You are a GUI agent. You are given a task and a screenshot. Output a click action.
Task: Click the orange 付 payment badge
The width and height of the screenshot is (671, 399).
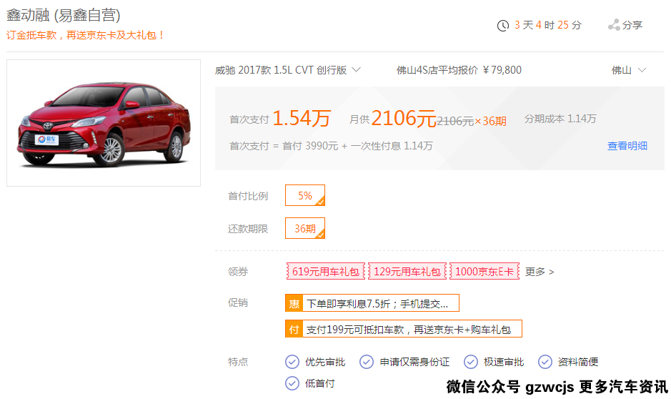pyautogui.click(x=294, y=329)
